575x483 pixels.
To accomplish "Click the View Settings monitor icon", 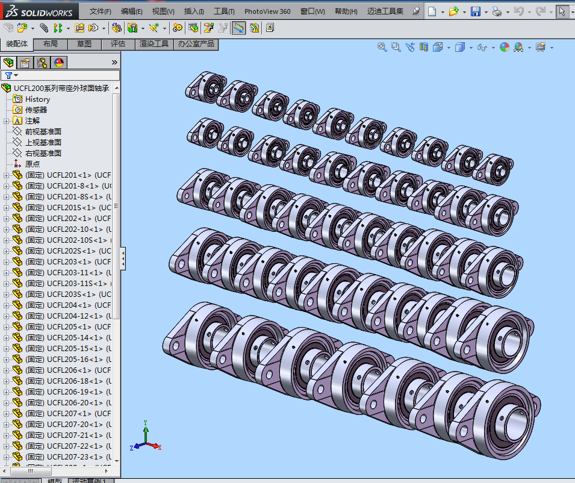I will (541, 47).
